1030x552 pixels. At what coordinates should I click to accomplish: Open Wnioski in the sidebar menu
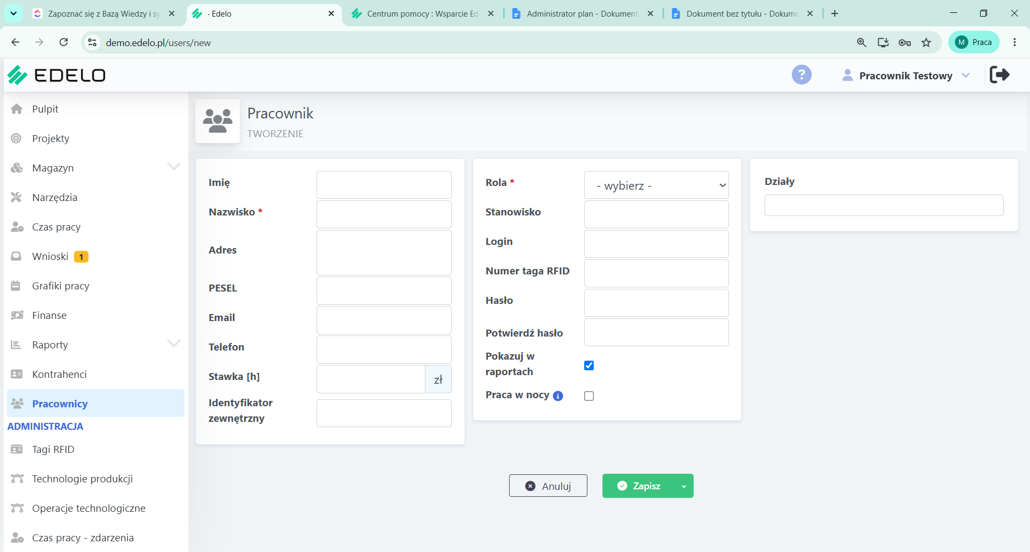[50, 256]
